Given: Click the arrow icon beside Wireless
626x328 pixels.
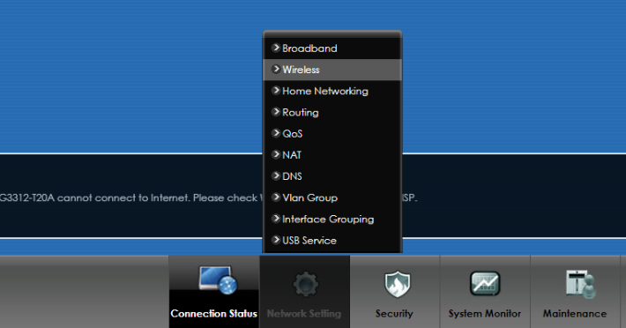Looking at the screenshot, I should coord(276,69).
